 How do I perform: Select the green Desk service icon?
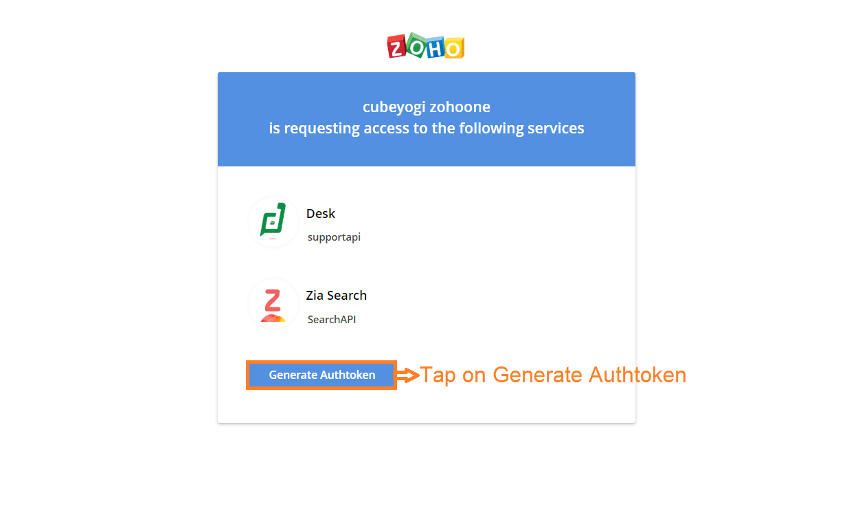coord(273,222)
